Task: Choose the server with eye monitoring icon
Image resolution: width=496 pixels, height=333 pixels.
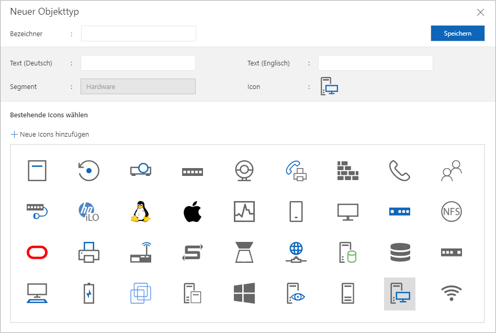Action: click(x=296, y=294)
